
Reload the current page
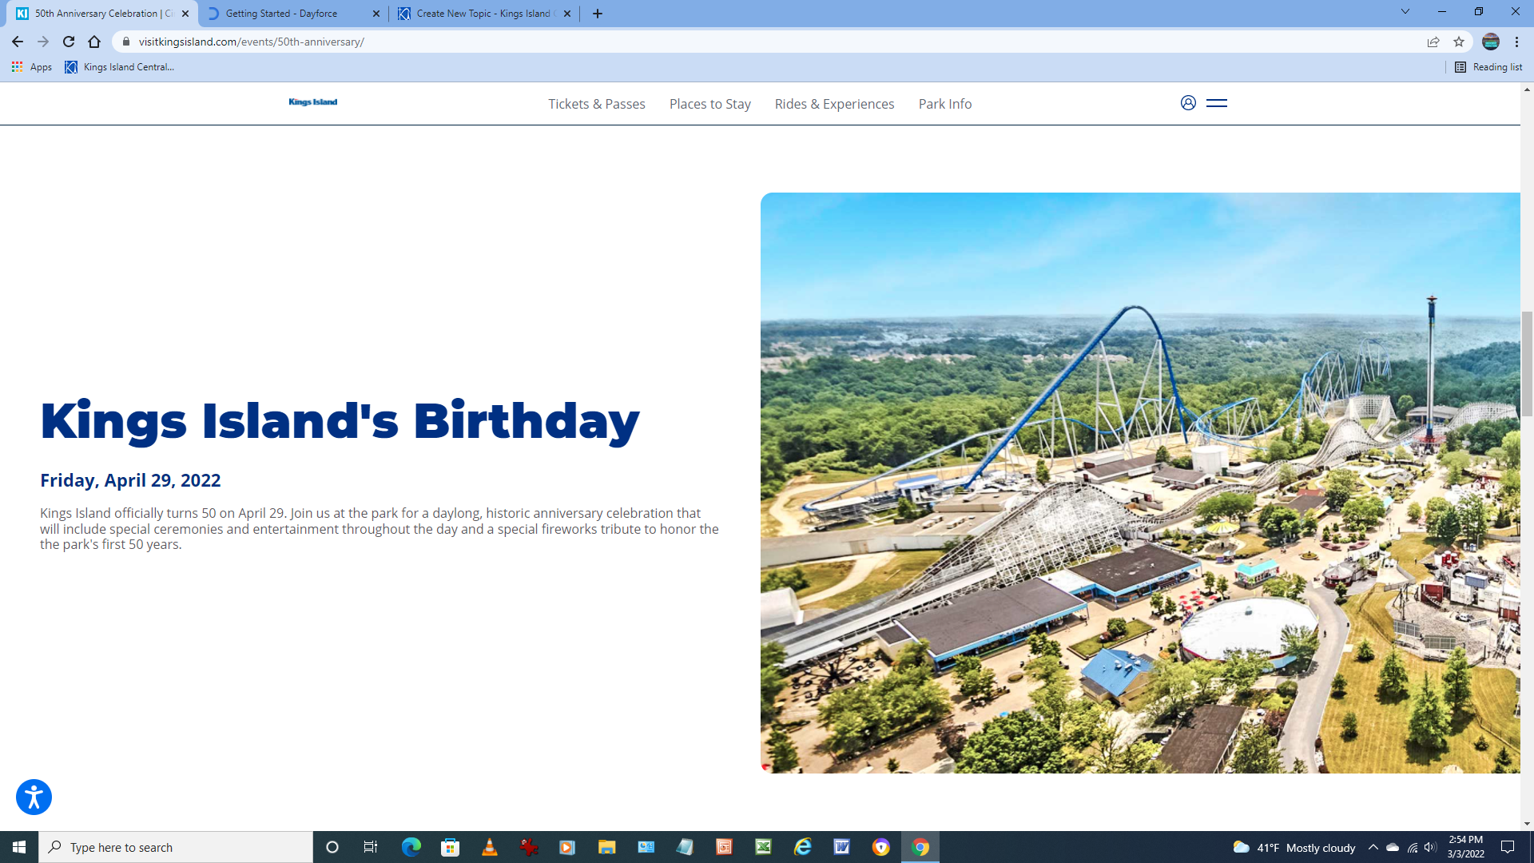coord(69,42)
